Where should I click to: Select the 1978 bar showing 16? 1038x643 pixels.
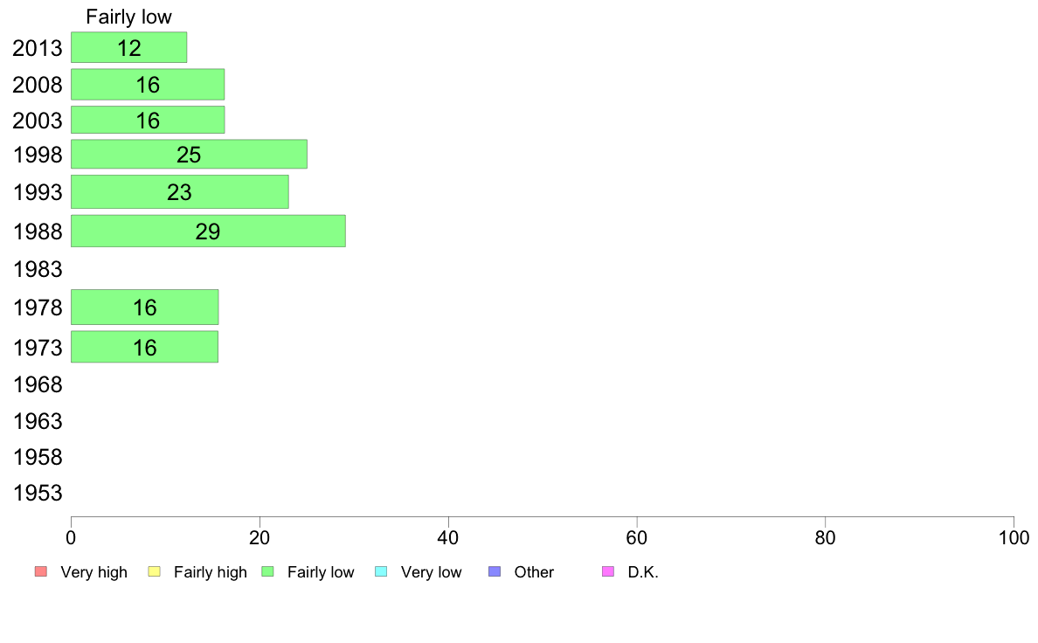[145, 308]
